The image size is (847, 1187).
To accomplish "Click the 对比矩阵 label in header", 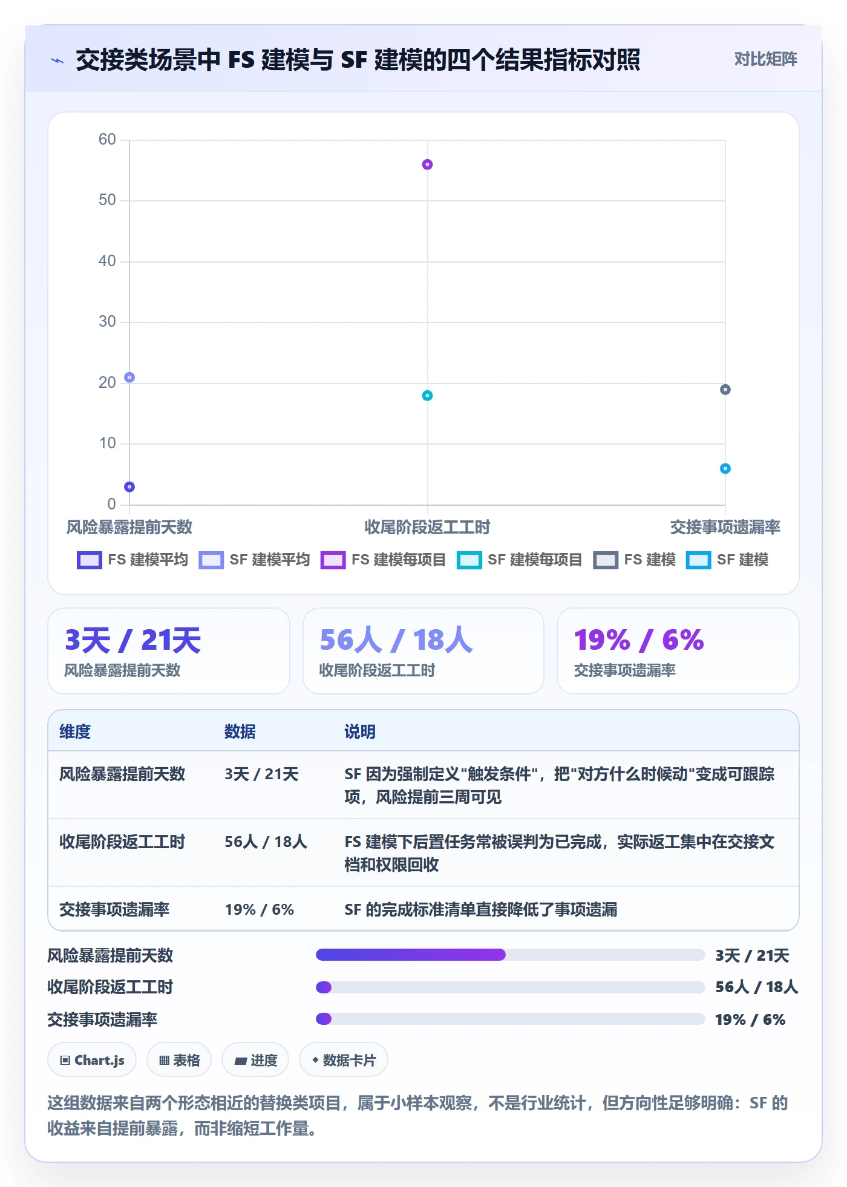I will coord(765,59).
